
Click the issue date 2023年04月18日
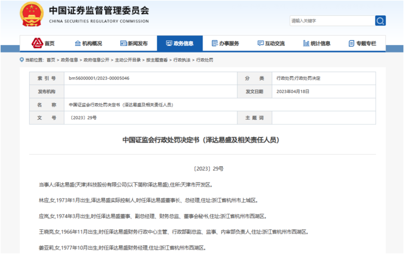293,91
